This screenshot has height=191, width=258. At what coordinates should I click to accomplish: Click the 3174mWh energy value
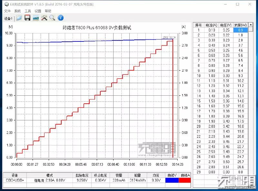[x=137, y=180]
